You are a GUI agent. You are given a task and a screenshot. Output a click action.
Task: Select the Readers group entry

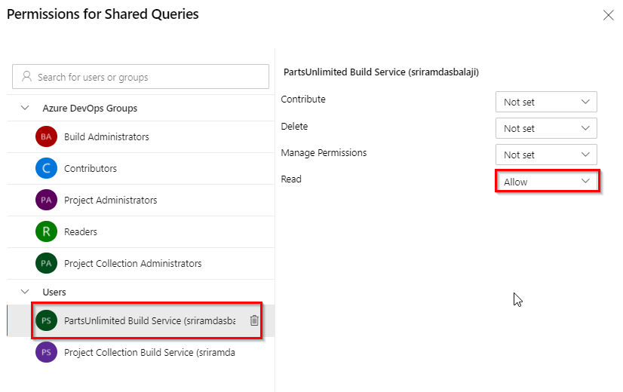tap(140, 232)
